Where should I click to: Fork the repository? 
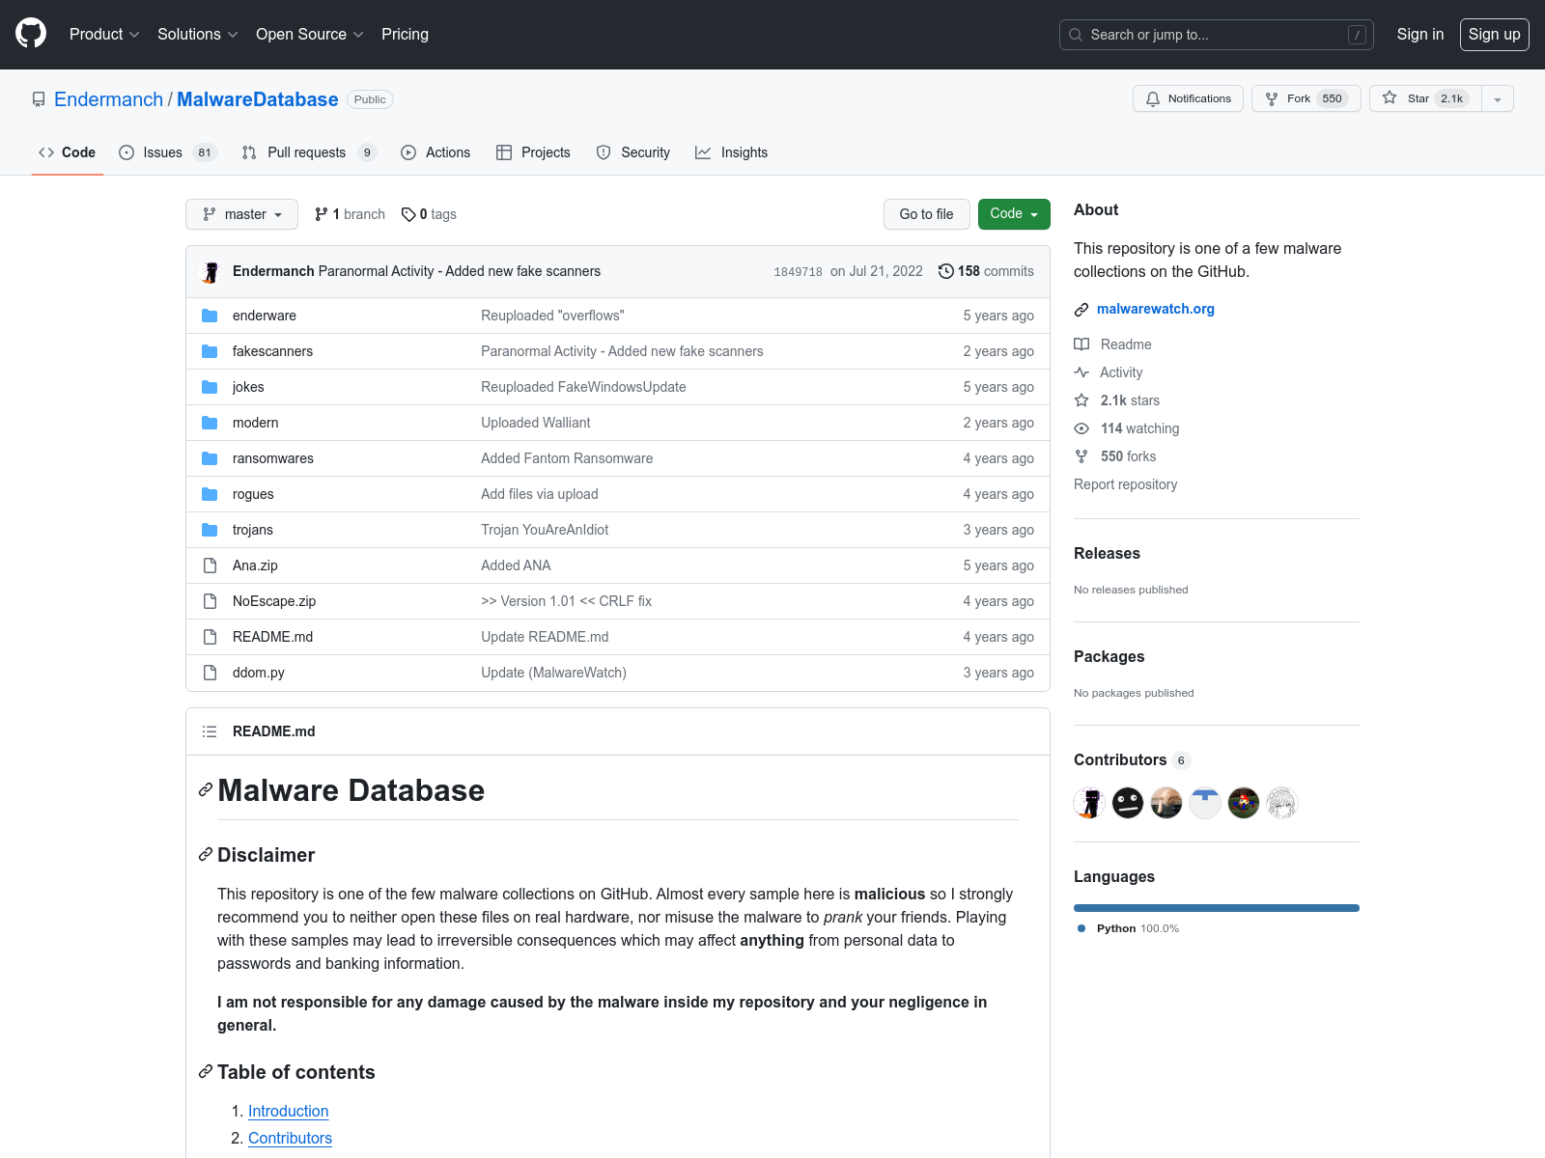[x=1306, y=98]
